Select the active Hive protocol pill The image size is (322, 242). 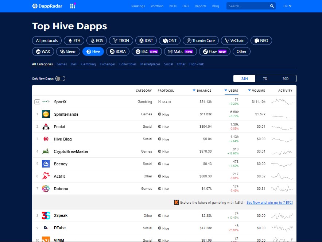[x=93, y=51]
